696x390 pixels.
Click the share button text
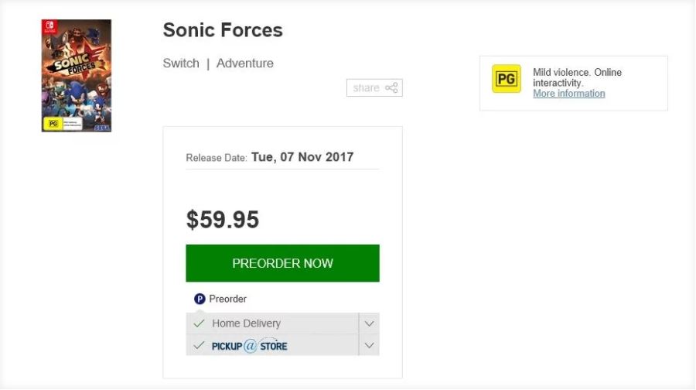point(366,88)
